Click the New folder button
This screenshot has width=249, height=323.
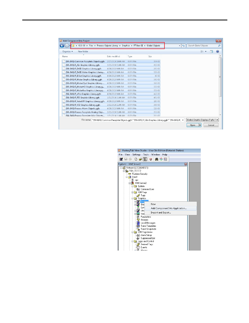(83, 52)
